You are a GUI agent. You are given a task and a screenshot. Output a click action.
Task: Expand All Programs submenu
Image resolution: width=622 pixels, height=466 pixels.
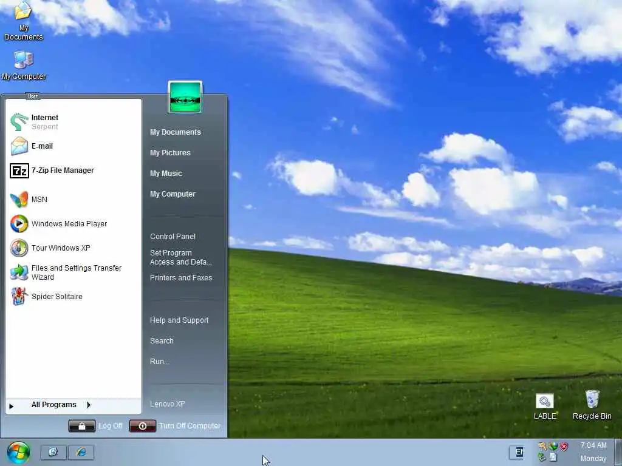(73, 405)
